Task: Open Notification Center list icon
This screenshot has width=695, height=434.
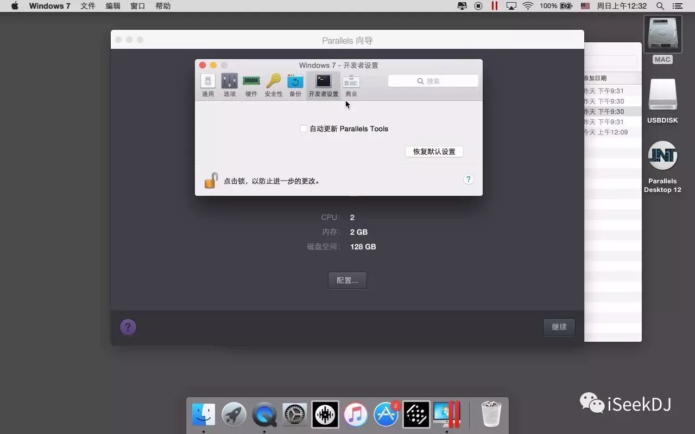Action: coord(677,6)
